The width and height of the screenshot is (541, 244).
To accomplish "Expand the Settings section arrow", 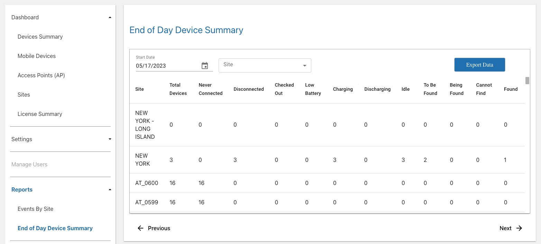I will 110,139.
